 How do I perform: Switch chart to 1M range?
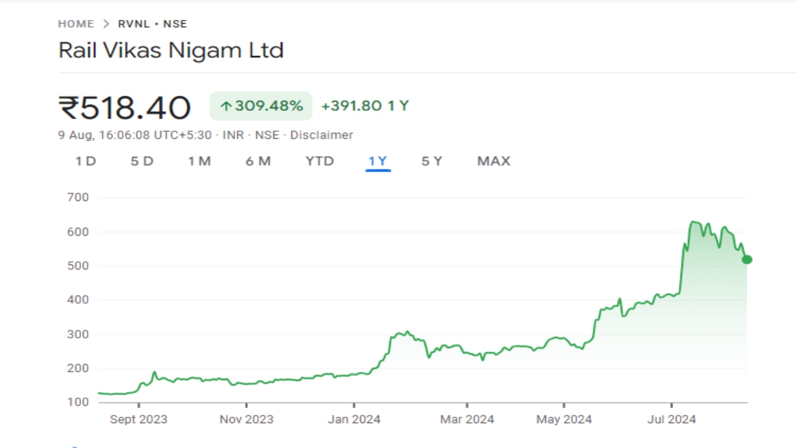coord(199,161)
